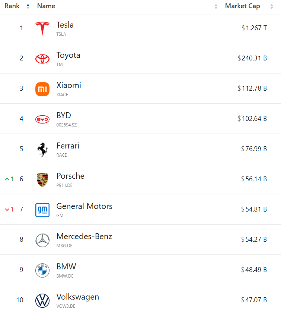Viewport: 281px width, 316px height.
Task: Sort by Market Cap sort arrows
Action: [x=272, y=6]
